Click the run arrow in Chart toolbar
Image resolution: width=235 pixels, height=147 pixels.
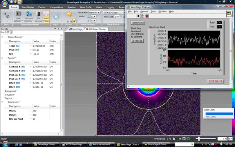point(138,16)
